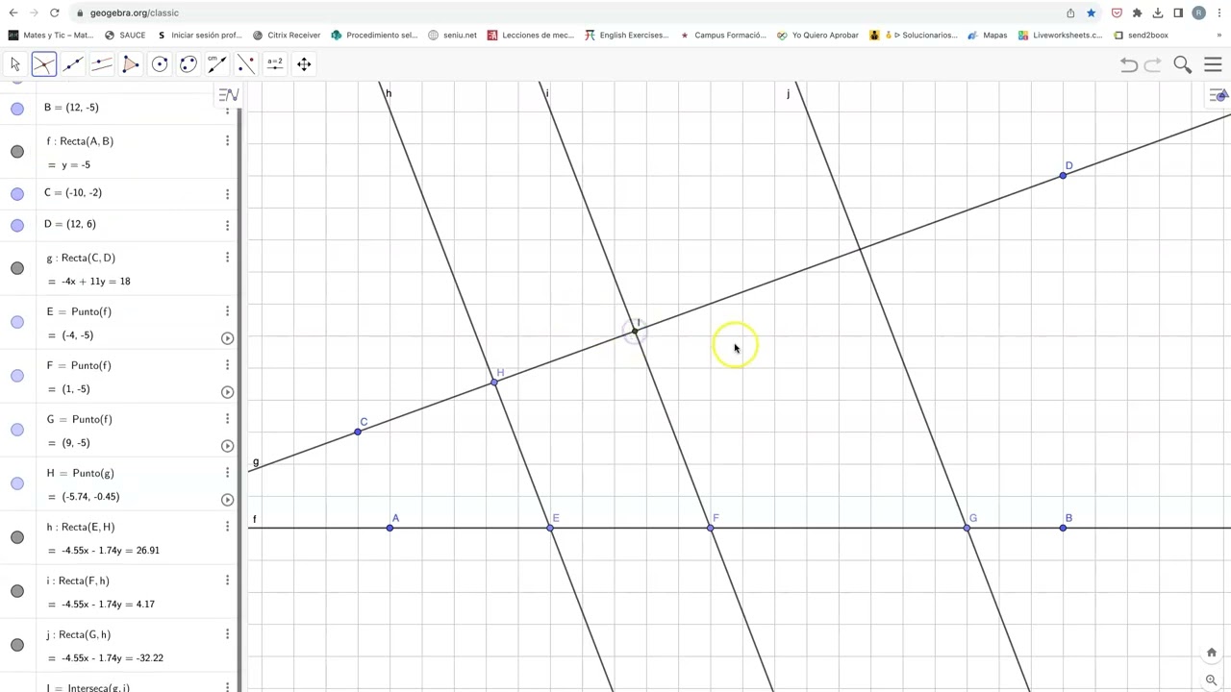Select point D on the graph
Screen dimensions: 1231x692
[x=1063, y=175]
